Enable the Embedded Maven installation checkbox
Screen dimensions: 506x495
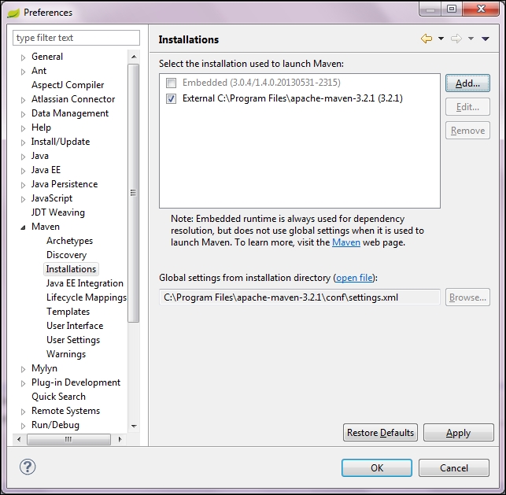point(171,83)
